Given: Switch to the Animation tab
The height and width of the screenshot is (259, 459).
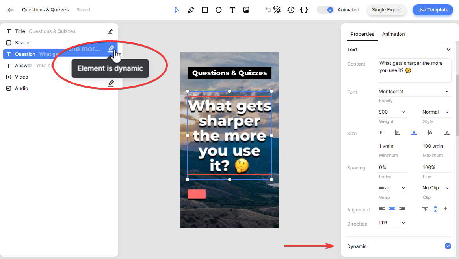Looking at the screenshot, I should [393, 34].
